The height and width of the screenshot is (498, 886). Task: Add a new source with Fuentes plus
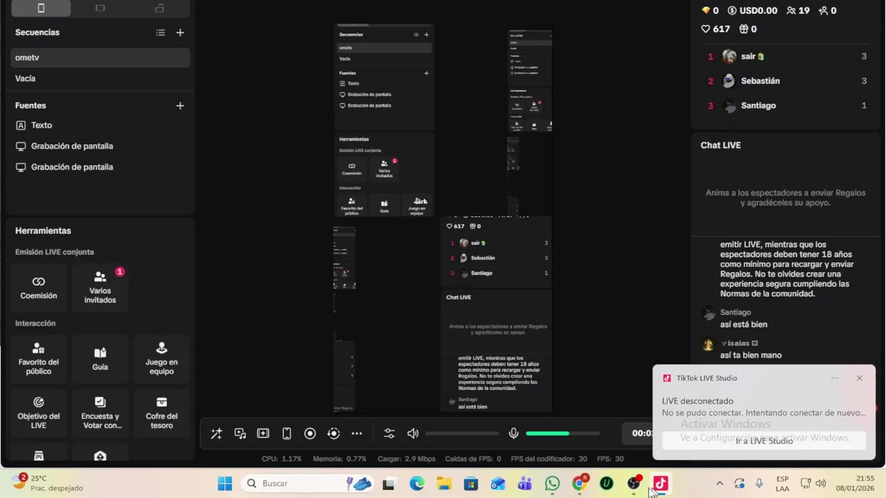180,106
